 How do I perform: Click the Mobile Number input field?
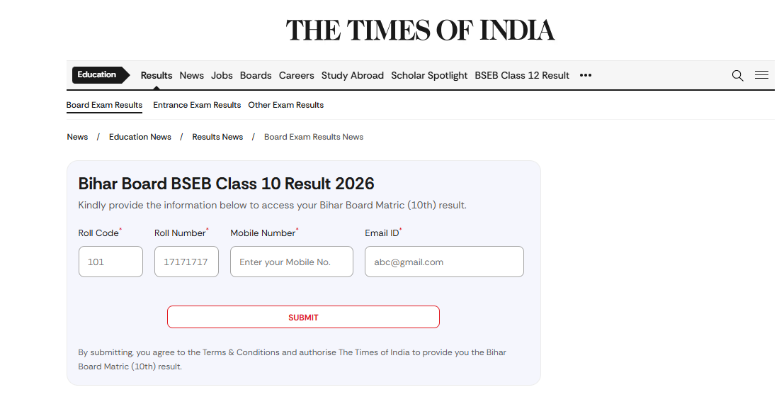[x=291, y=262]
